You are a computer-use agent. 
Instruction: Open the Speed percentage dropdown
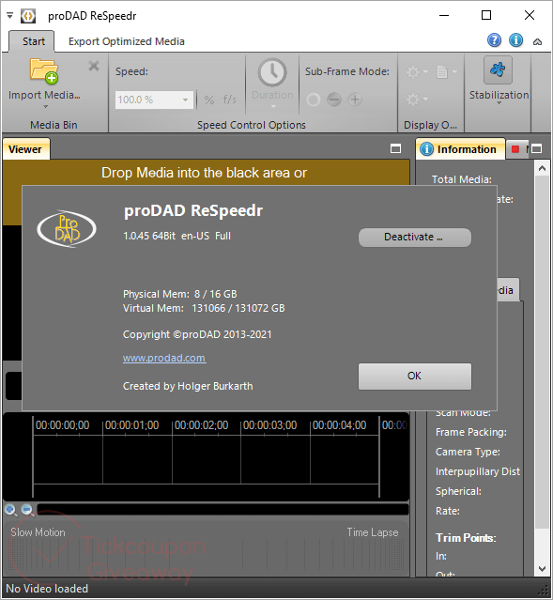(x=185, y=100)
